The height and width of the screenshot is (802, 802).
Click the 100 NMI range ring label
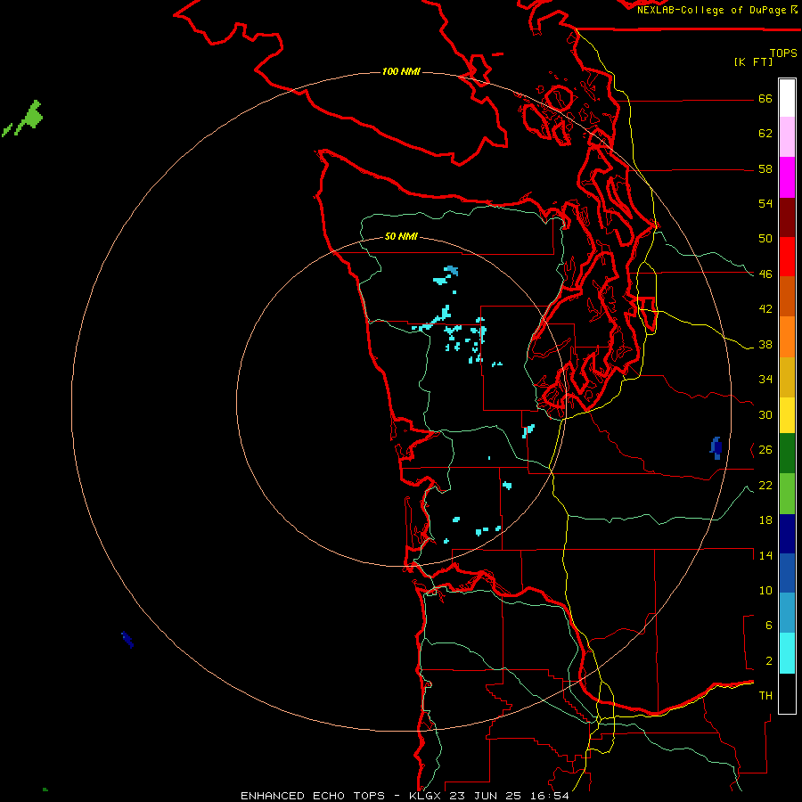point(401,71)
